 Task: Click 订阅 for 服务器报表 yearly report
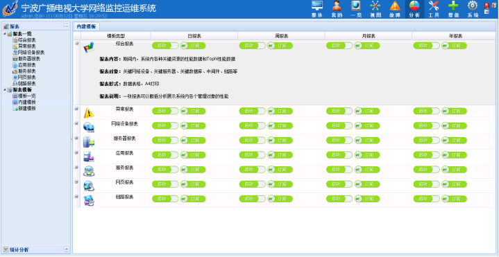click(x=455, y=141)
